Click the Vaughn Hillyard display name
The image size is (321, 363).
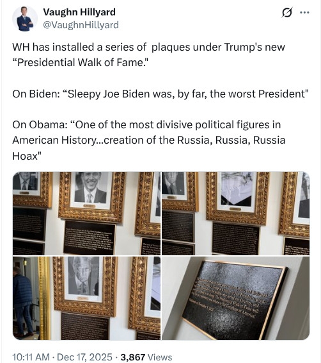79,12
